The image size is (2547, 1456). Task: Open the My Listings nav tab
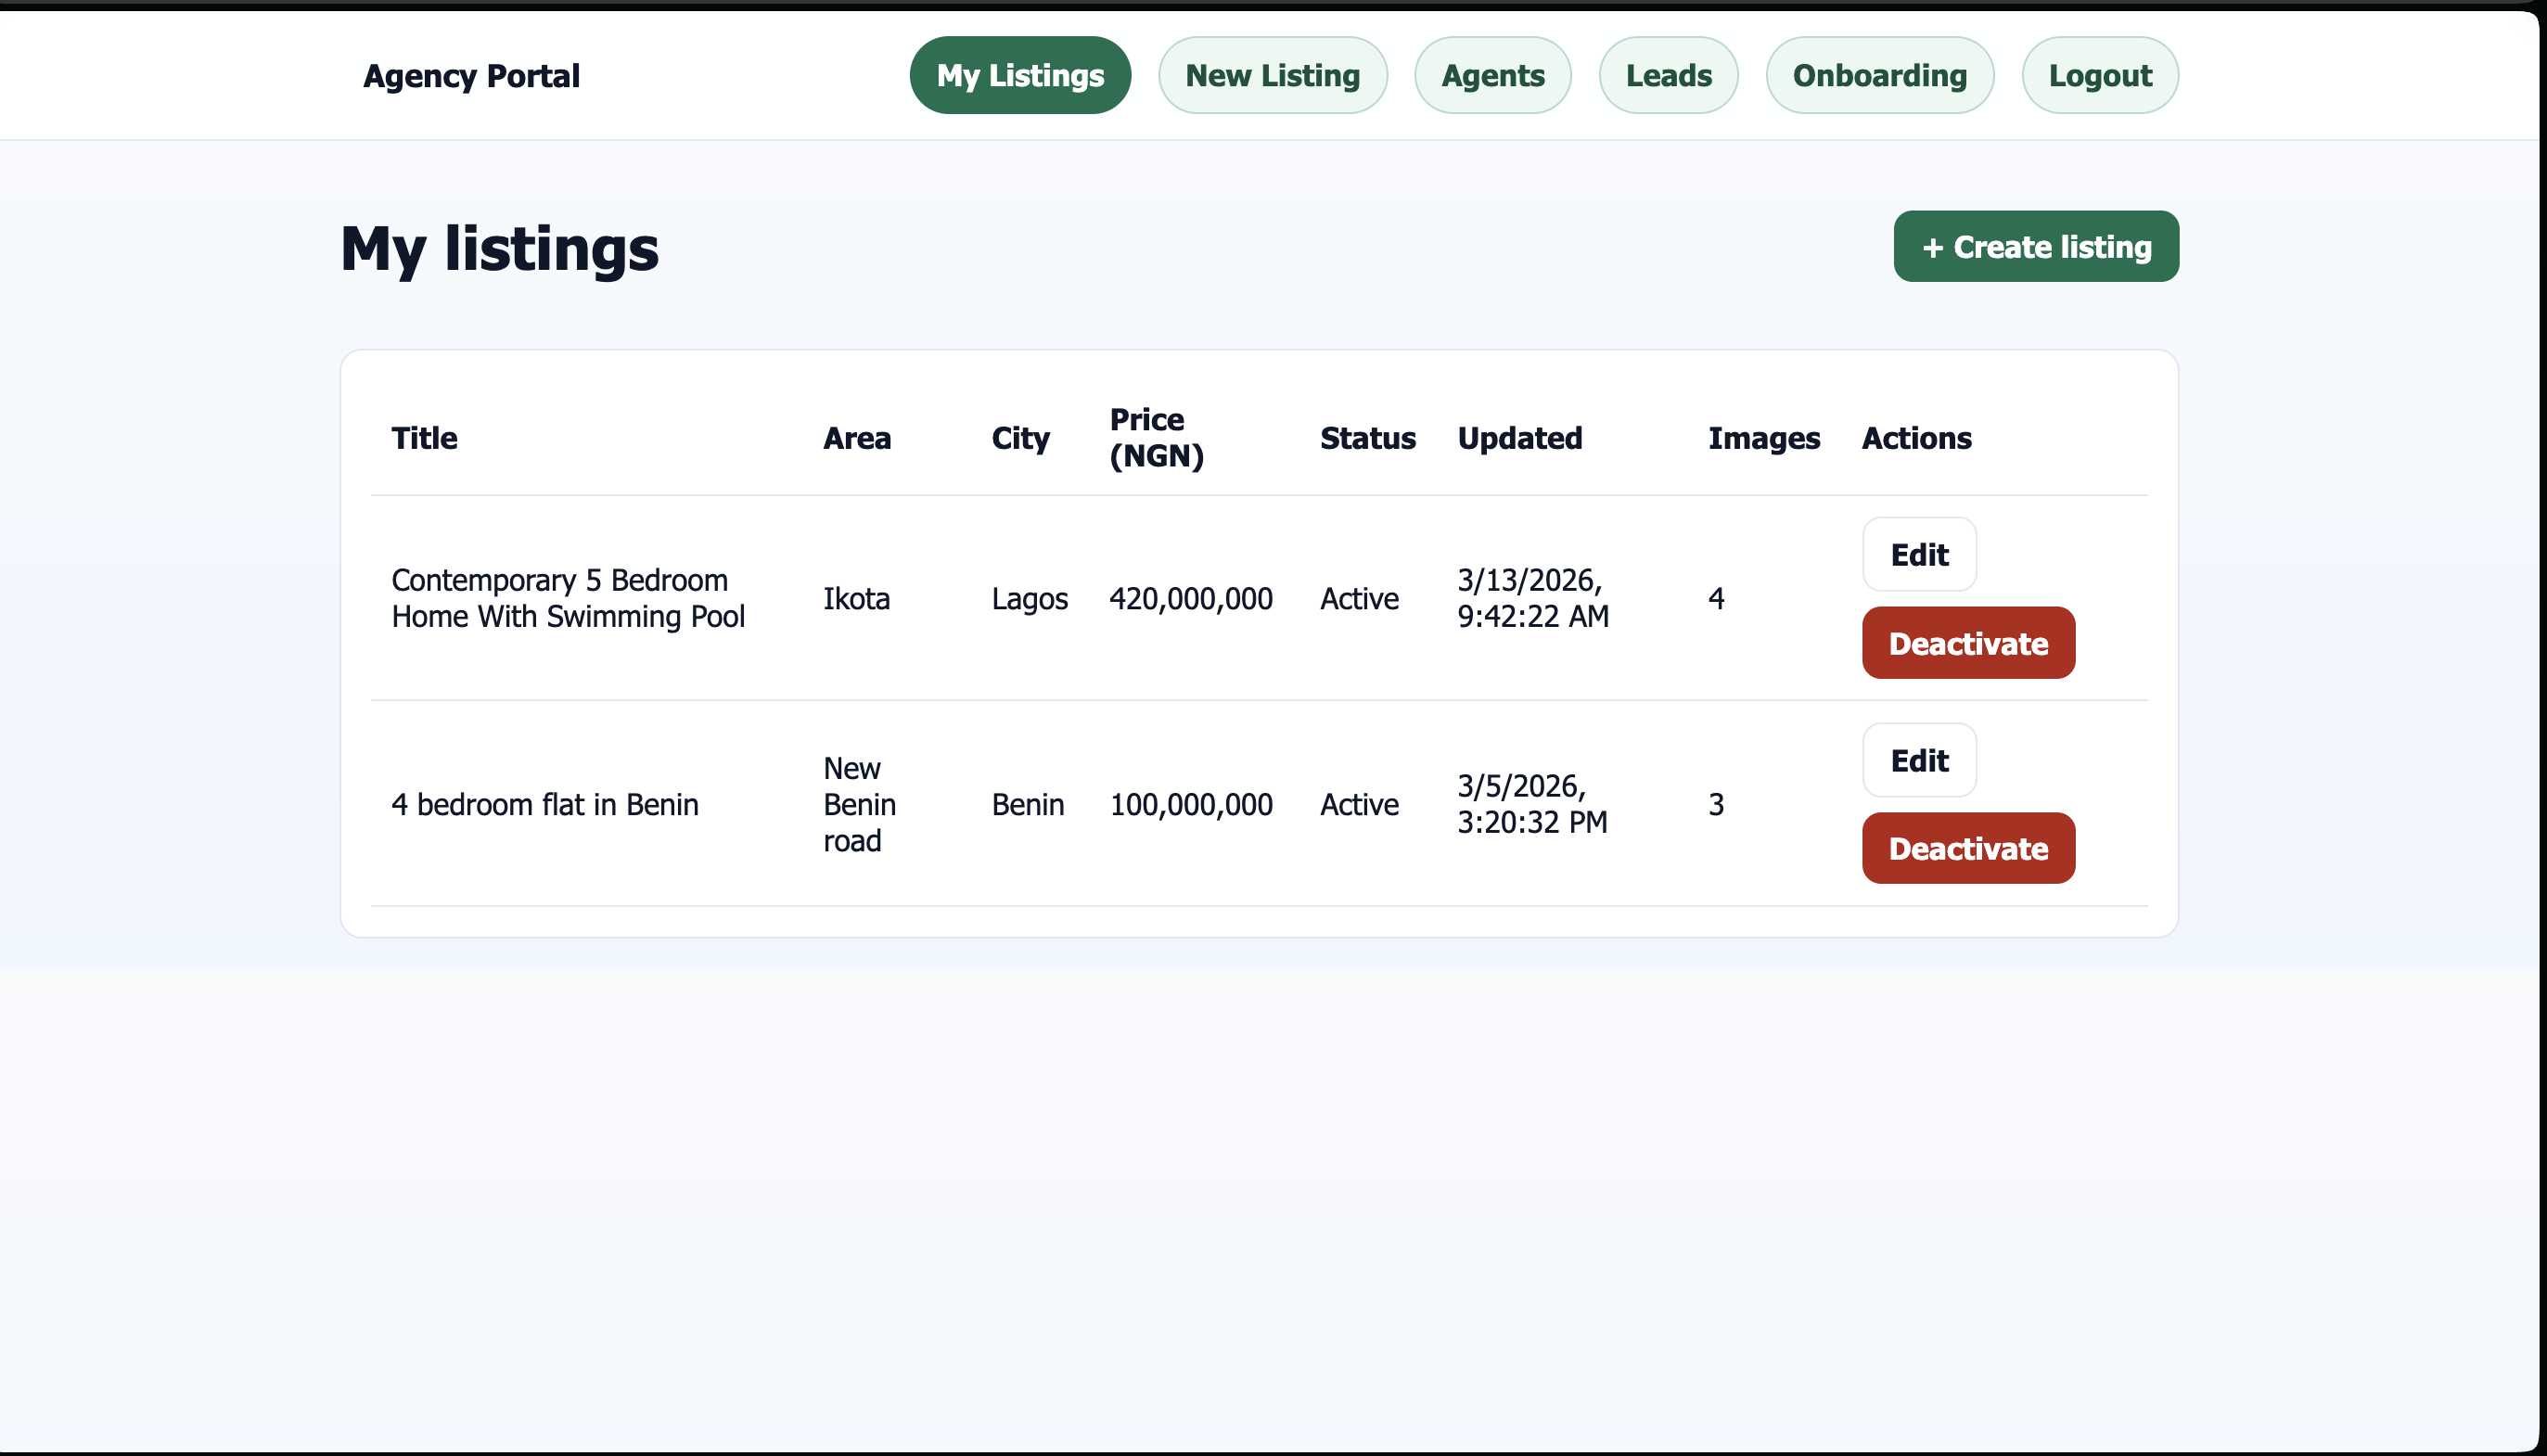(1020, 75)
